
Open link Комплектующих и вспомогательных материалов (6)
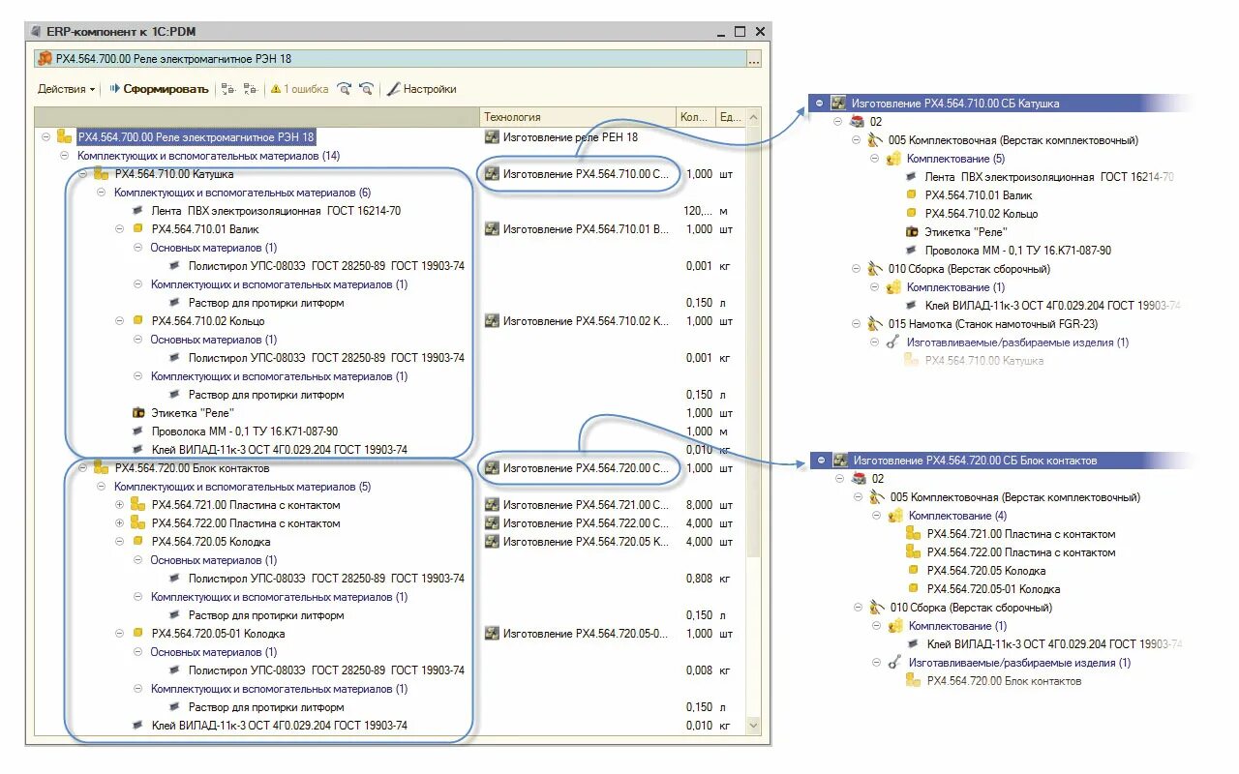tap(242, 193)
